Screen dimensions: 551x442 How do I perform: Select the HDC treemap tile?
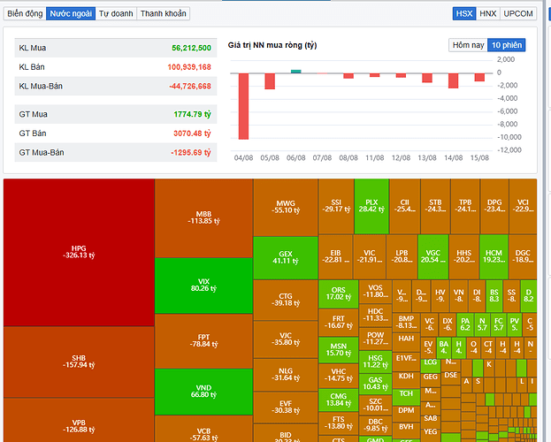[x=375, y=315]
